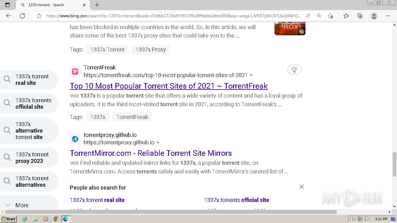This screenshot has width=397, height=223.
Task: Open People also search 1337x torrents official site
Action: (236, 200)
